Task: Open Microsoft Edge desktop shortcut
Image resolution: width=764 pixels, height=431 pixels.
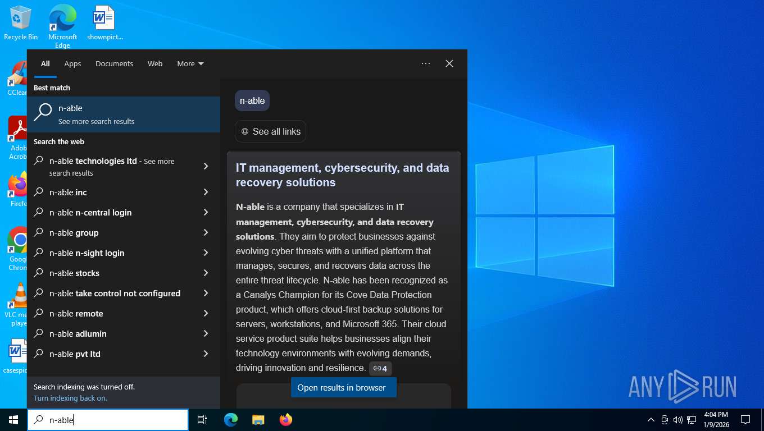Action: coord(62,26)
